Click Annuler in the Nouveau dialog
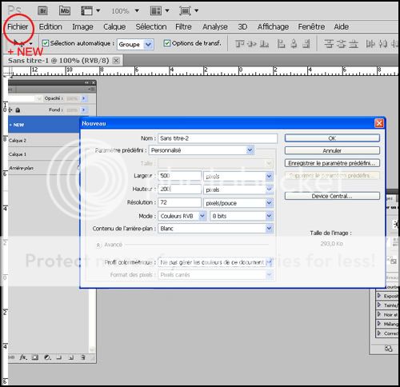Image resolution: width=400 pixels, height=387 pixels. pyautogui.click(x=332, y=150)
